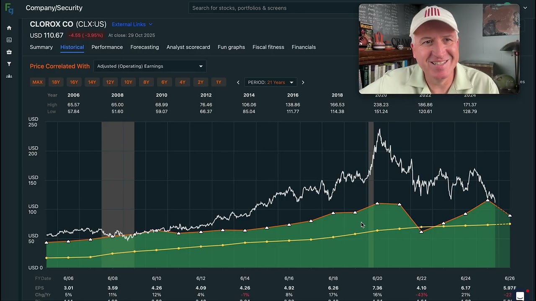Switch to the Summary tab
The width and height of the screenshot is (536, 301).
point(41,47)
